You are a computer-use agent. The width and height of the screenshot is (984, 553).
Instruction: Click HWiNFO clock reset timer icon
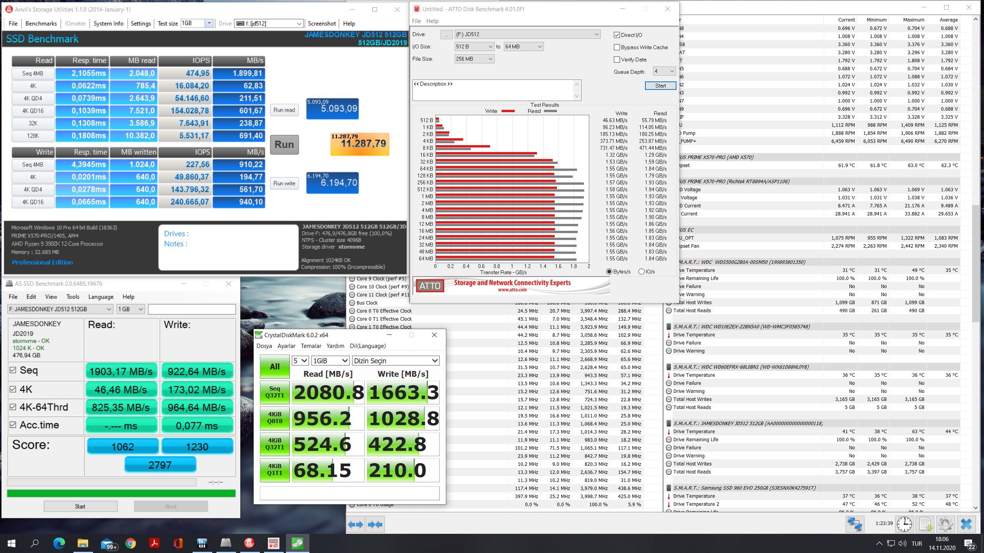tap(904, 524)
